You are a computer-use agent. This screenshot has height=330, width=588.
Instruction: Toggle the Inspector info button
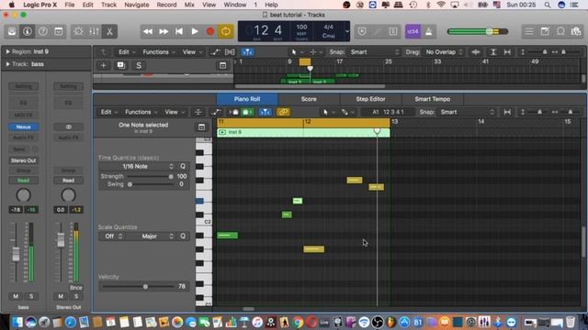tap(27, 31)
